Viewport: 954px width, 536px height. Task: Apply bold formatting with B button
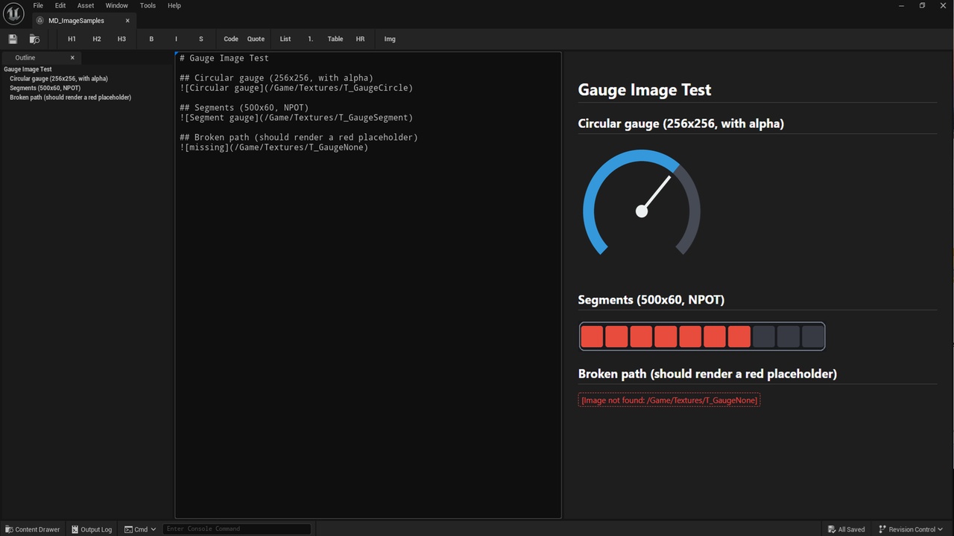151,39
